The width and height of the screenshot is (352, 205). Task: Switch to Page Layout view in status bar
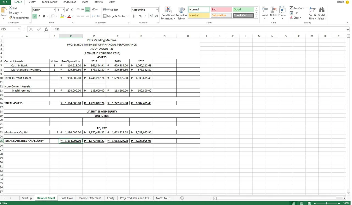(x=301, y=203)
